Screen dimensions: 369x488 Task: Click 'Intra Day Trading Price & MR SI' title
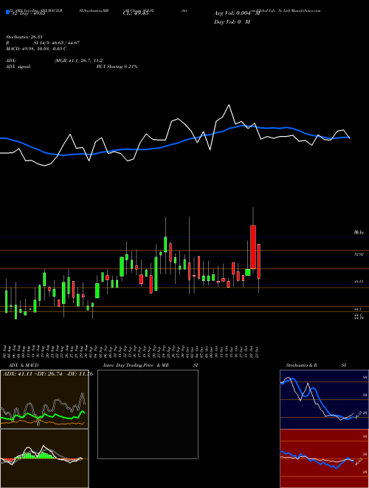click(x=151, y=365)
